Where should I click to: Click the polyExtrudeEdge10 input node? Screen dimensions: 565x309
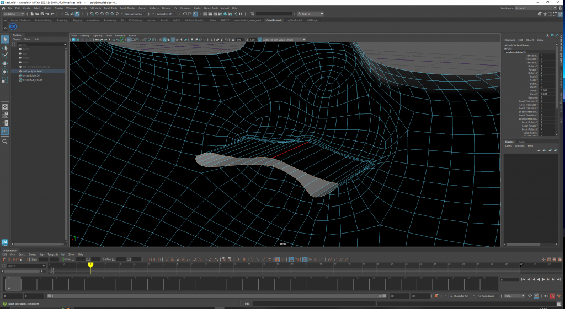(x=516, y=52)
